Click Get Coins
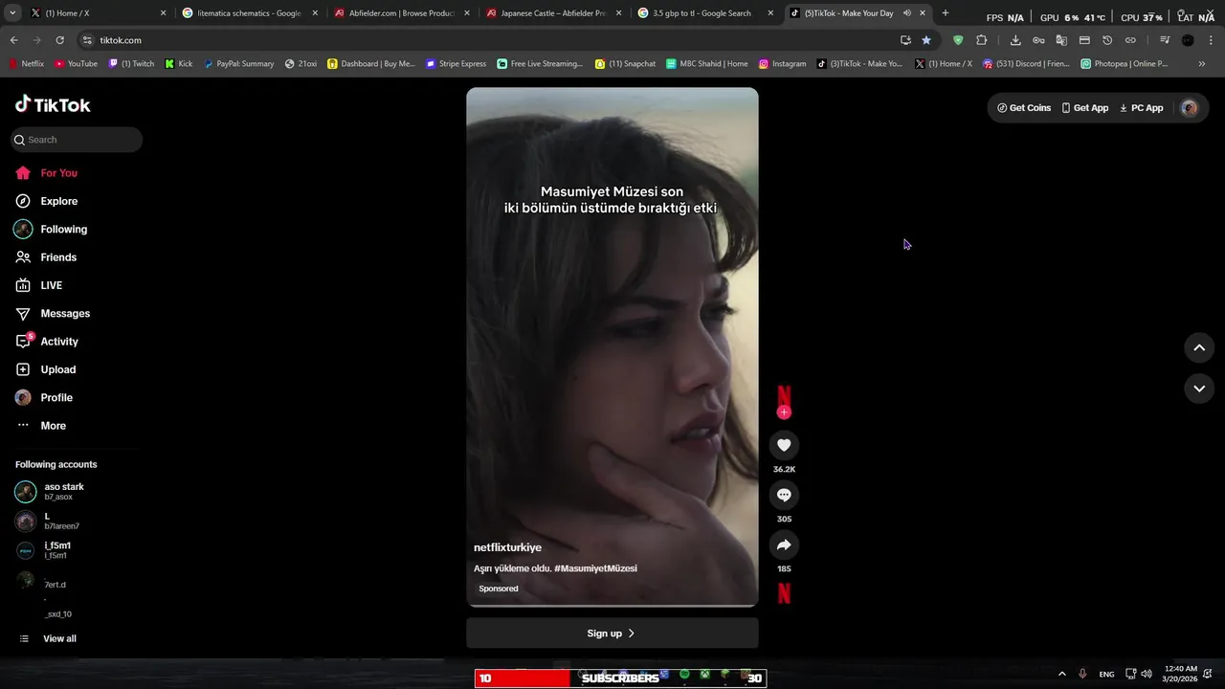Image resolution: width=1225 pixels, height=689 pixels. [1024, 108]
